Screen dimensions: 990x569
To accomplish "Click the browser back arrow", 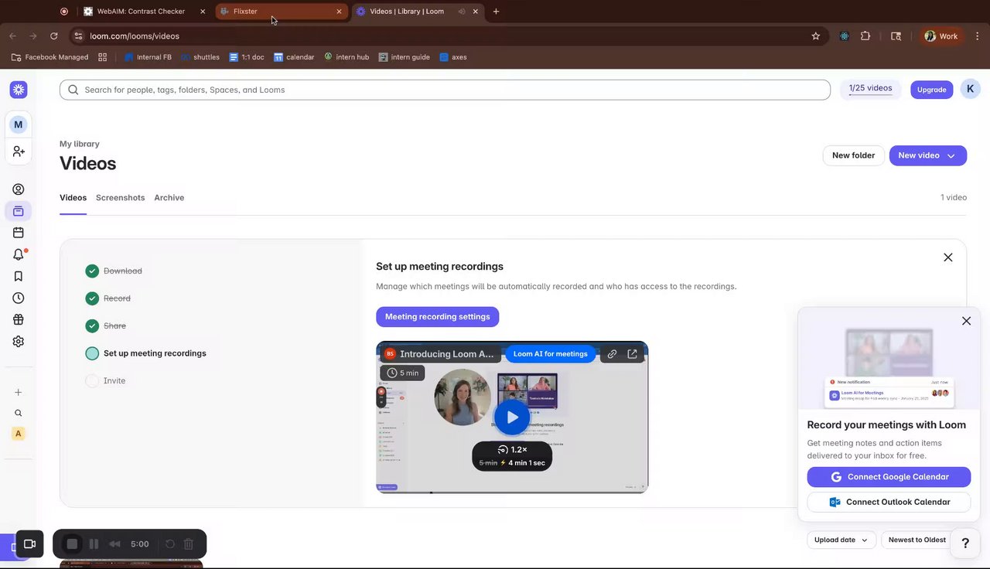I will pyautogui.click(x=12, y=36).
